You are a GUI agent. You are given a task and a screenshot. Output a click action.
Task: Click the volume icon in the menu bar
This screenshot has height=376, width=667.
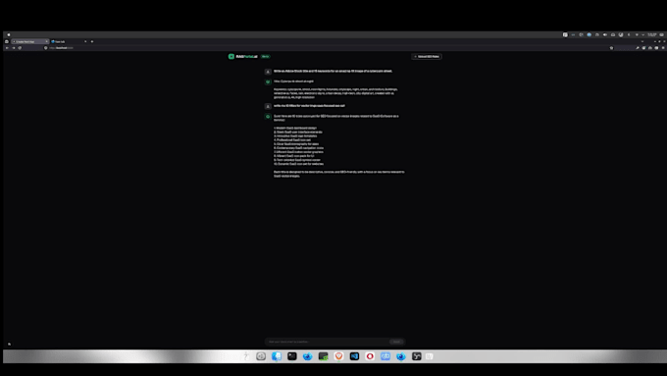605,35
